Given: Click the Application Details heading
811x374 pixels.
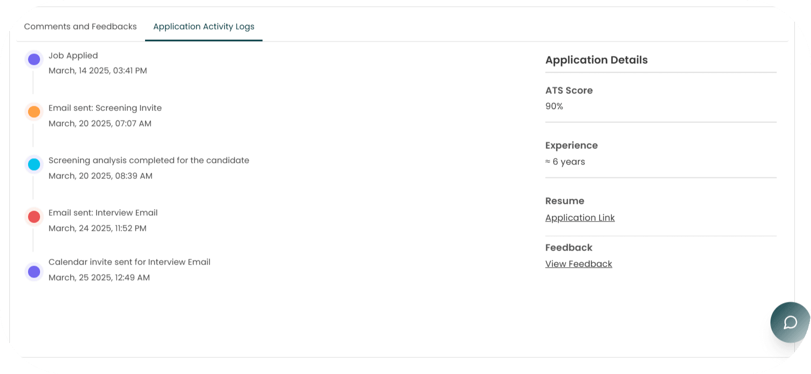Looking at the screenshot, I should (x=596, y=60).
